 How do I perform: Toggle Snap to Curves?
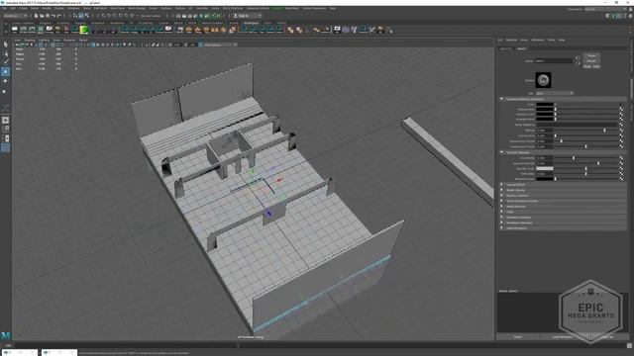coord(109,16)
